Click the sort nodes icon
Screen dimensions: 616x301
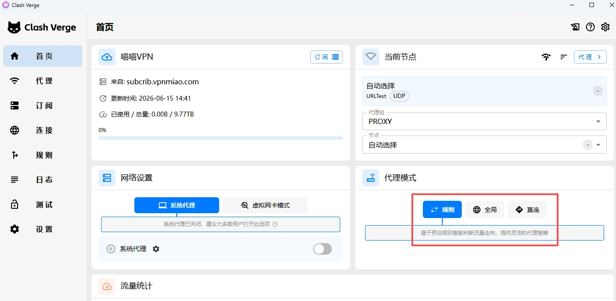click(x=563, y=57)
